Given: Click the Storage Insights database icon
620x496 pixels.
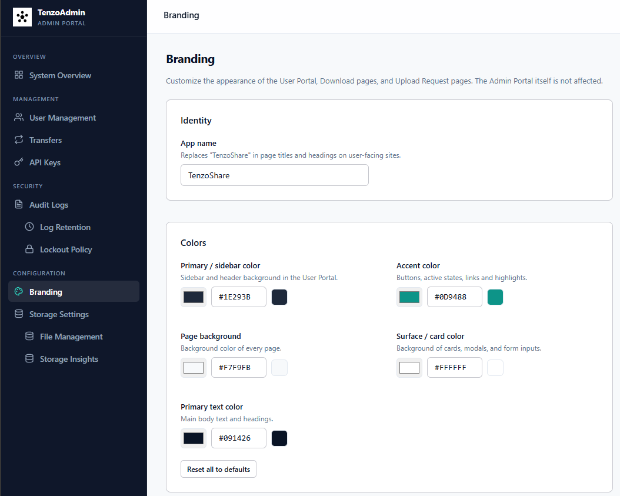Looking at the screenshot, I should (x=29, y=358).
